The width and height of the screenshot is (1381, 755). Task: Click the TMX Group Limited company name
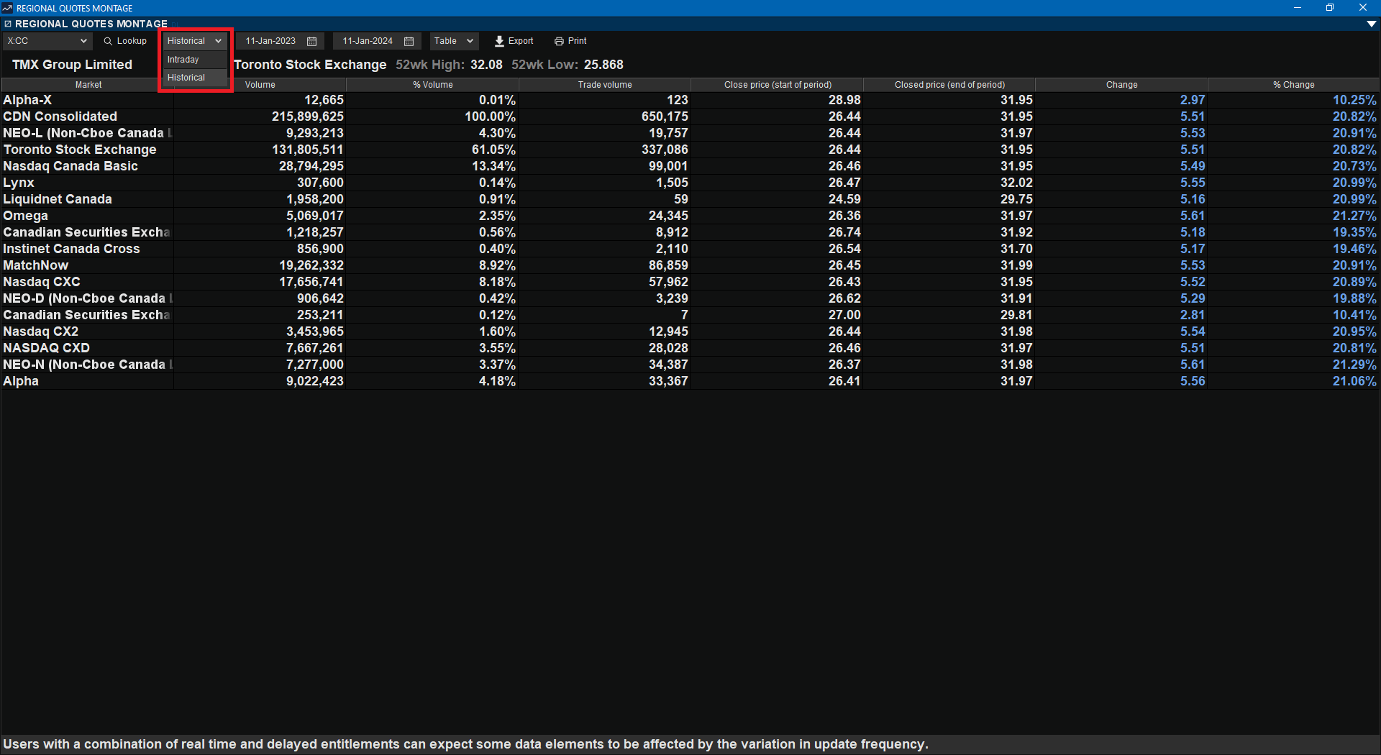pyautogui.click(x=72, y=65)
